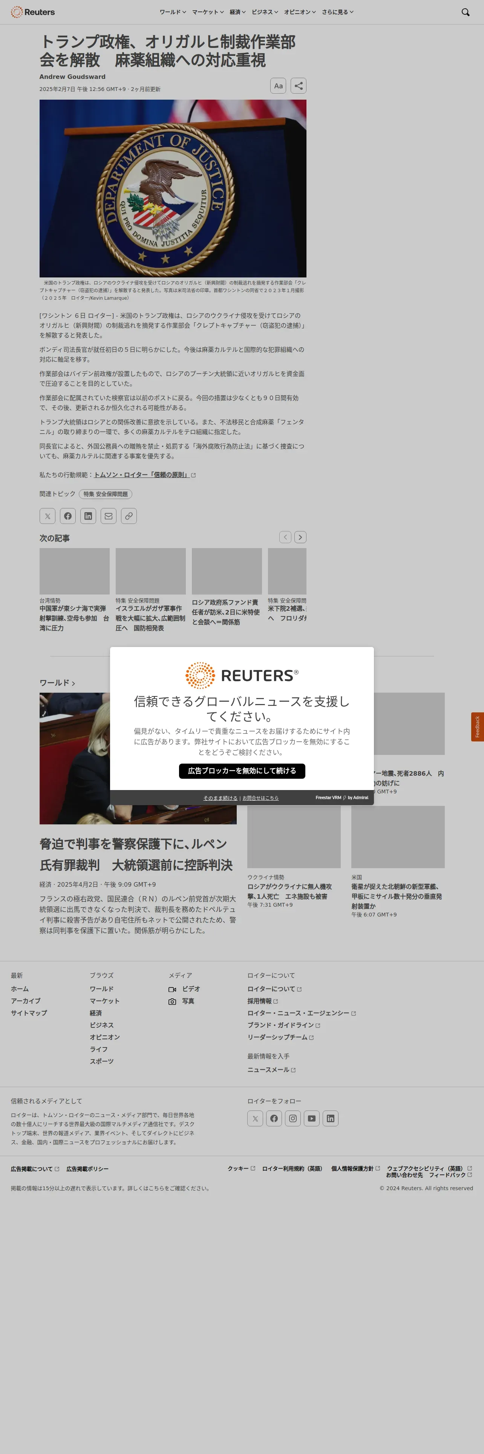Open フィードバック footer link

coord(450,1175)
